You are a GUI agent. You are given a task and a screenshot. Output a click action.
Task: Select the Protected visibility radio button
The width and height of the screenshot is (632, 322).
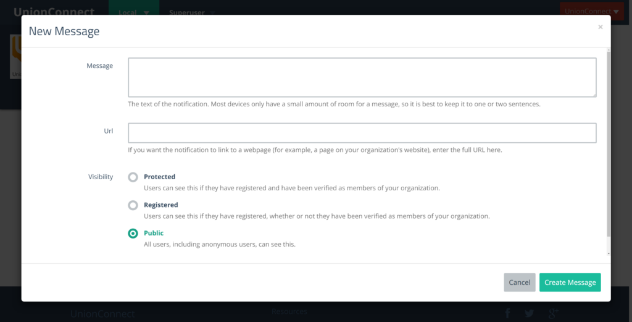[133, 177]
